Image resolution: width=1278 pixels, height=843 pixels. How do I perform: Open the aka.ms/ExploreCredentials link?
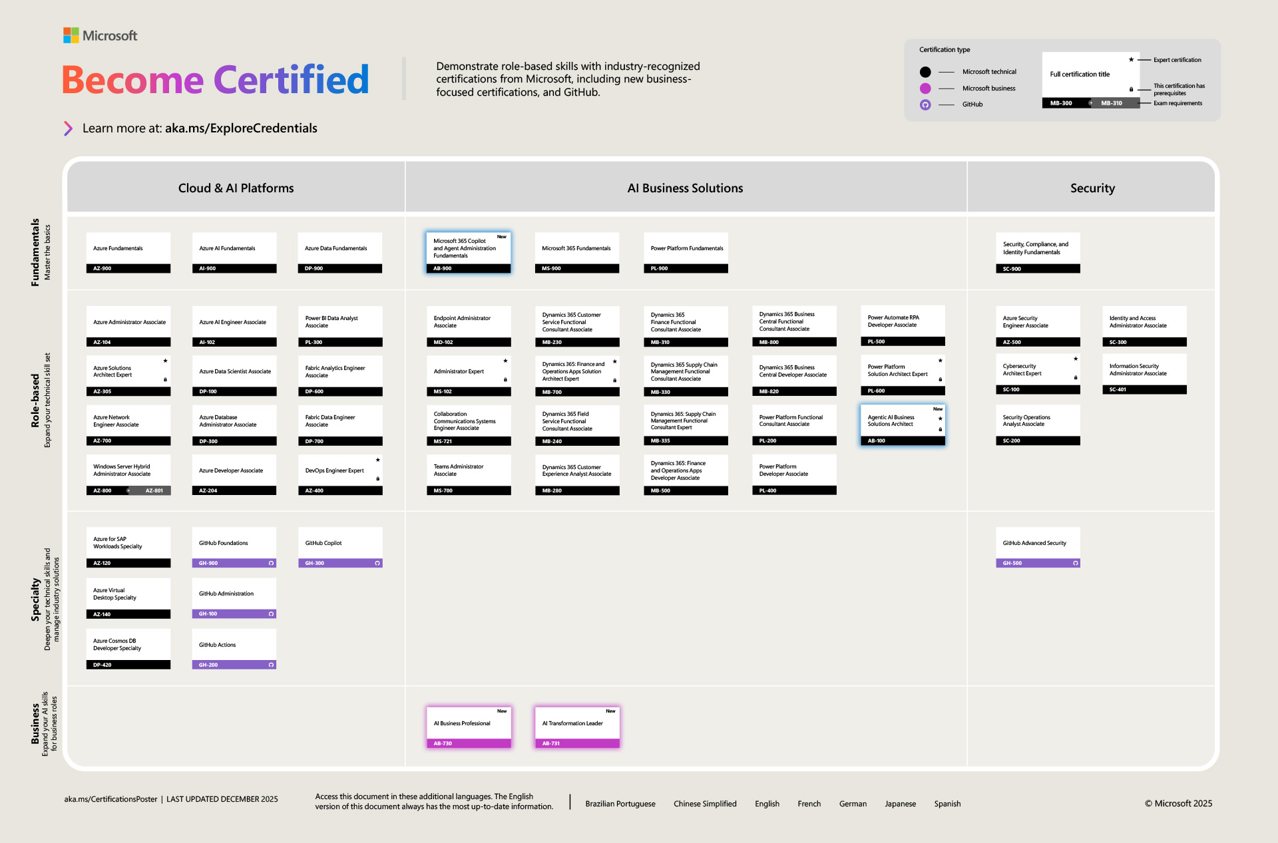(x=241, y=128)
